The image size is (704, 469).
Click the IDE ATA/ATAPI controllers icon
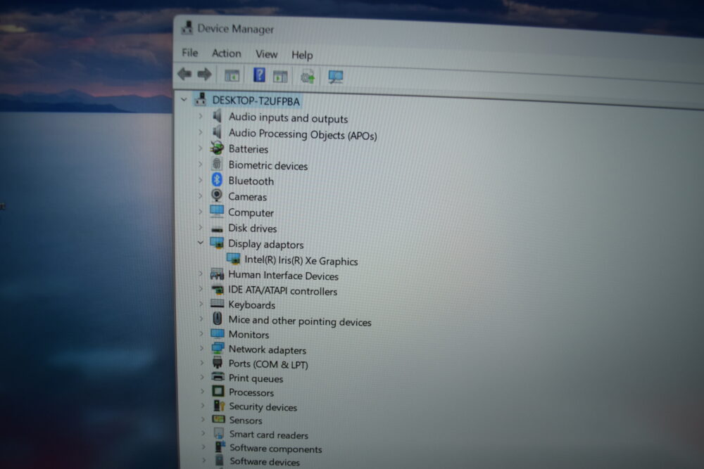click(218, 290)
